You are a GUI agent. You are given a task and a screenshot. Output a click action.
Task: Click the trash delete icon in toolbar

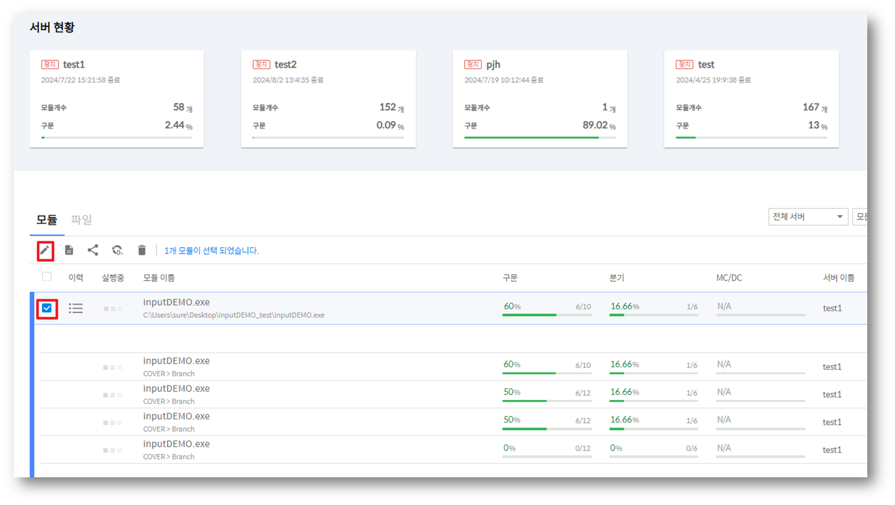pos(142,250)
